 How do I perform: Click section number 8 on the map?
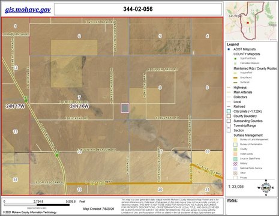(160, 88)
